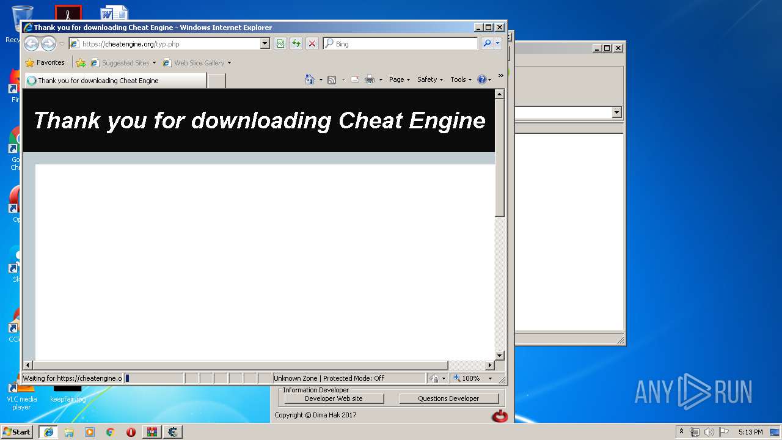Screen dimensions: 782x440
Task: Click the red power icon in background window
Action: [500, 416]
